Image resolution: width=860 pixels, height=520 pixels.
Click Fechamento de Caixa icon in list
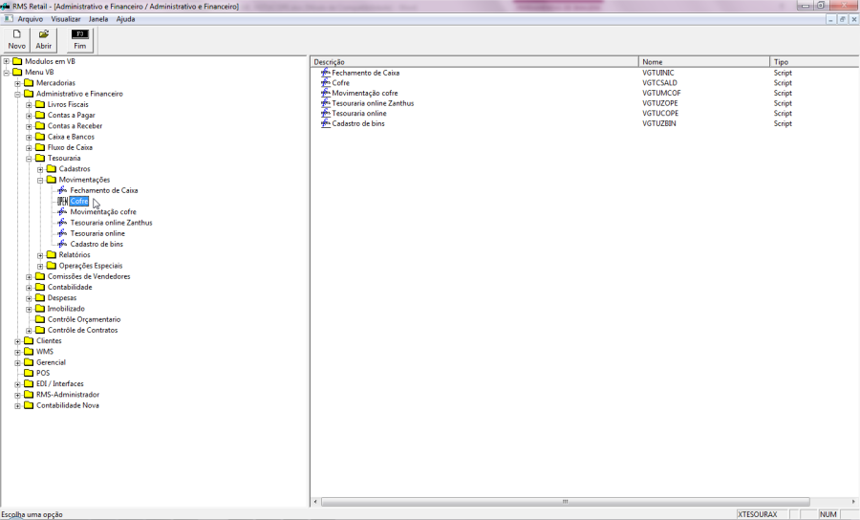pyautogui.click(x=326, y=73)
